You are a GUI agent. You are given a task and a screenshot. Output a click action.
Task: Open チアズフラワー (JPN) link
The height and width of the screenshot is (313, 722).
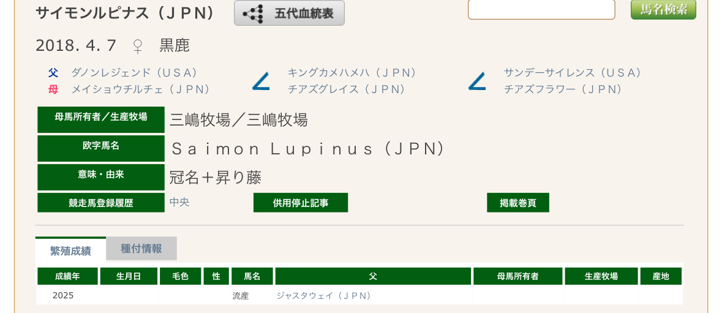coord(563,89)
